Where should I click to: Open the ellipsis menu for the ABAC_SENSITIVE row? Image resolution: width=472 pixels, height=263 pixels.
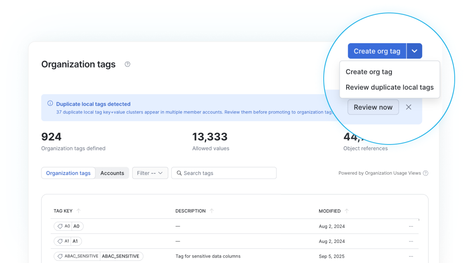click(x=411, y=256)
